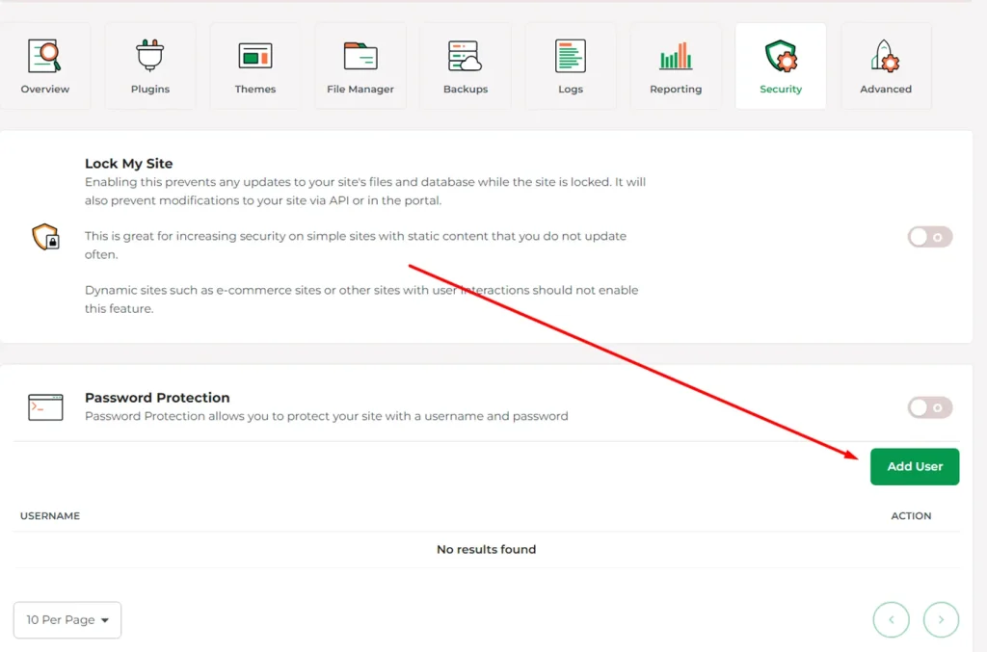Switch to the Advanced tab

click(886, 66)
